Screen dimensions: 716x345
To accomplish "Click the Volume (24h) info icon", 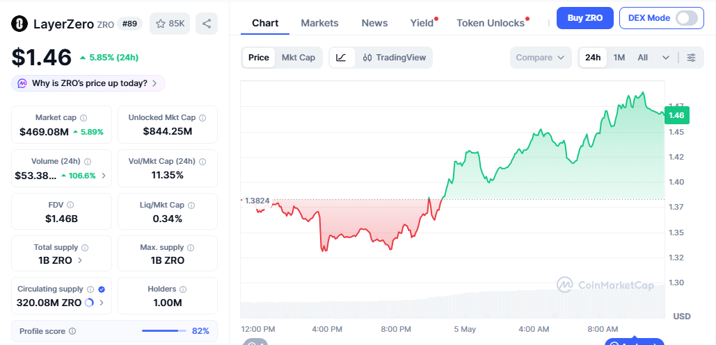I will [88, 161].
